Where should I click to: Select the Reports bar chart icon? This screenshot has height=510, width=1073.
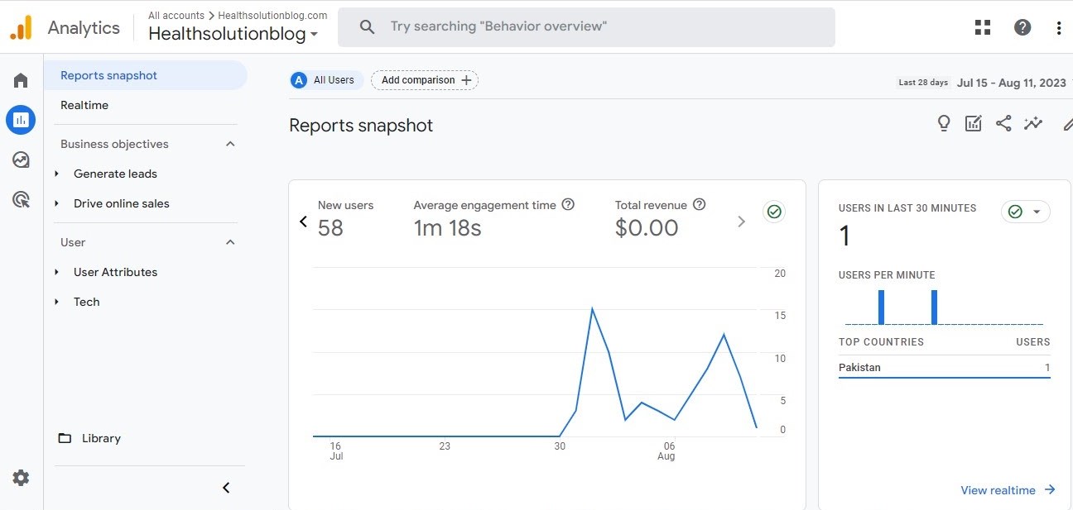point(21,120)
